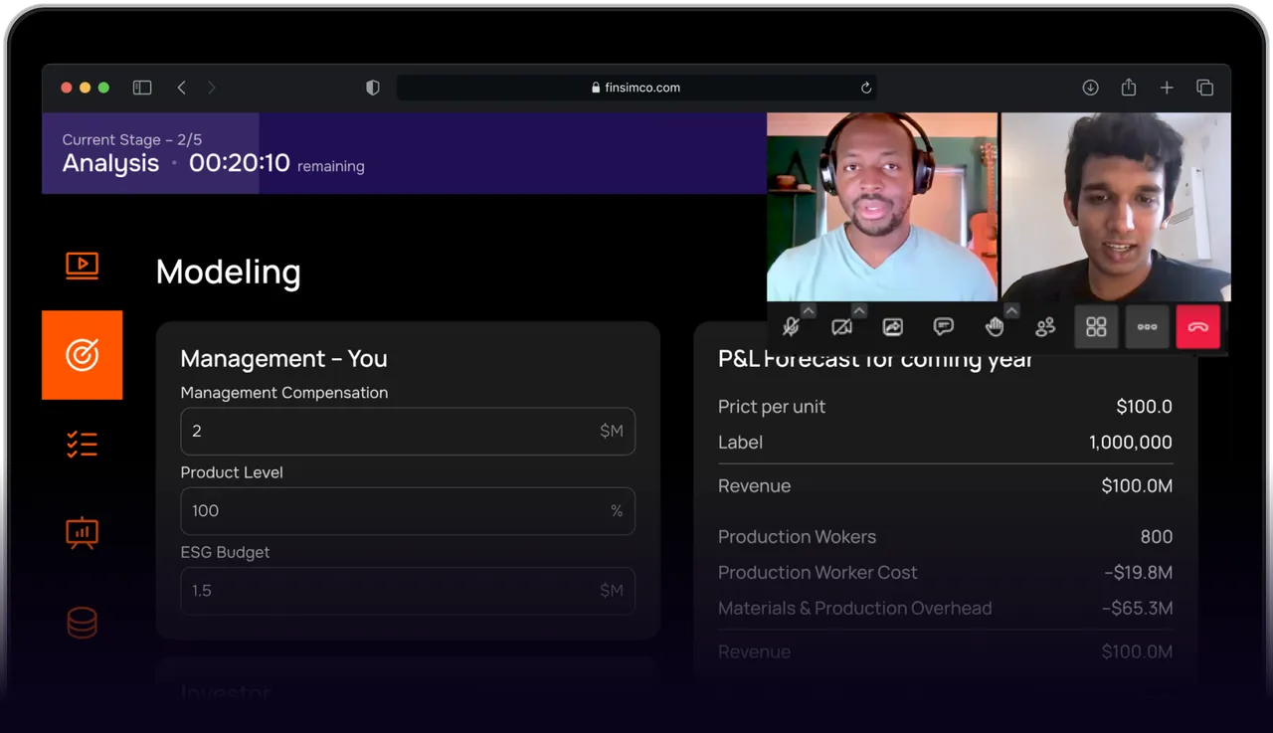This screenshot has width=1273, height=733.
Task: Select the orange target sidebar icon
Action: coord(82,355)
